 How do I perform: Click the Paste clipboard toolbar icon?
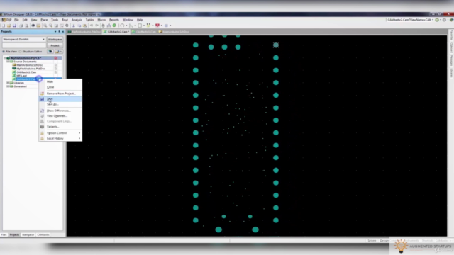coord(84,25)
